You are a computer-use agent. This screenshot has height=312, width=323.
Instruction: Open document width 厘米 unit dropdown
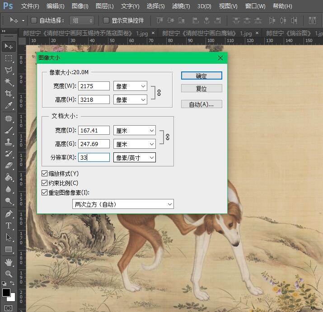(x=135, y=131)
